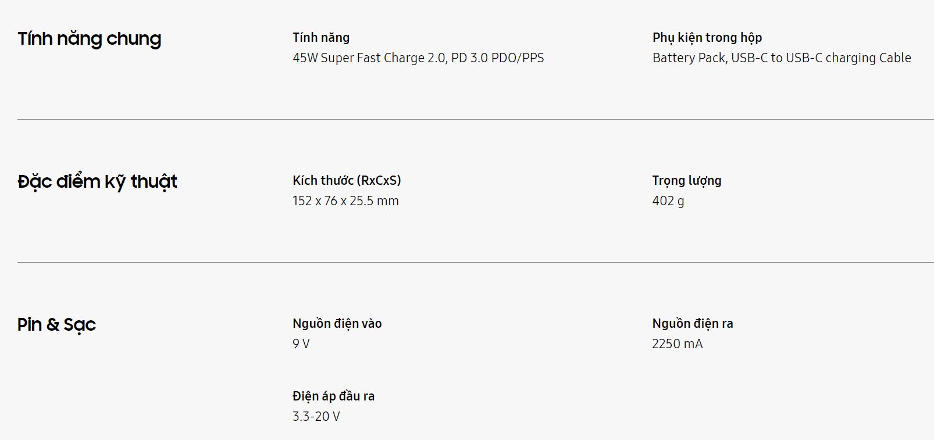The width and height of the screenshot is (934, 440).
Task: Select the Nguồn điện vào label
Action: coord(337,324)
